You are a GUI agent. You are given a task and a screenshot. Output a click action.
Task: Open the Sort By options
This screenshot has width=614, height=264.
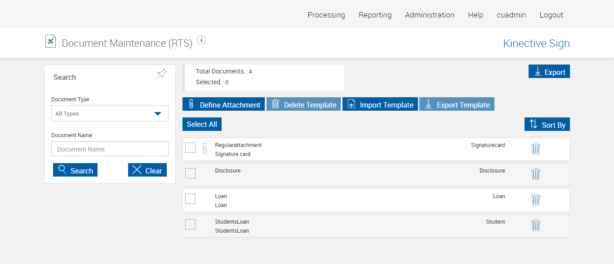[547, 125]
